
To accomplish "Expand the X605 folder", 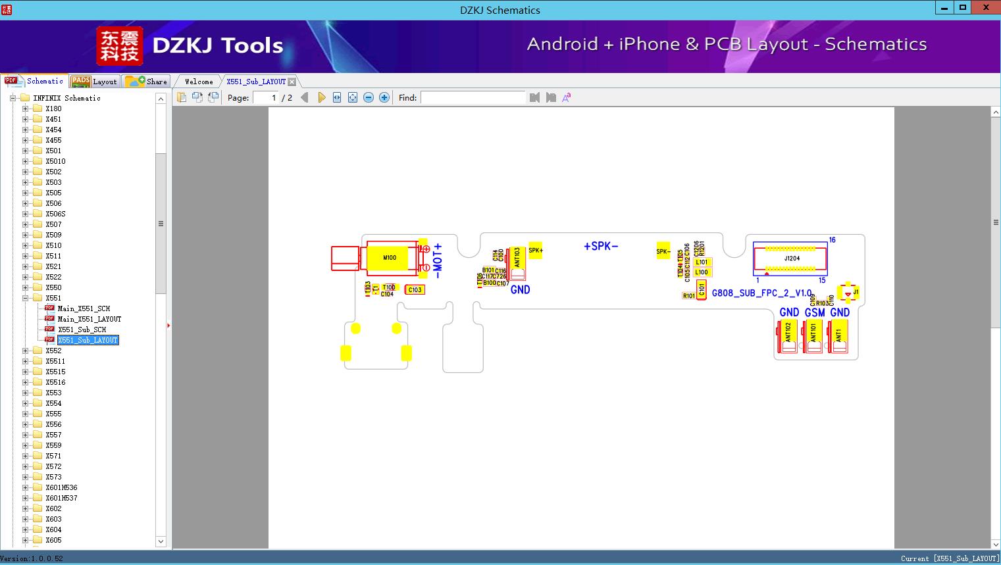I will click(x=26, y=540).
